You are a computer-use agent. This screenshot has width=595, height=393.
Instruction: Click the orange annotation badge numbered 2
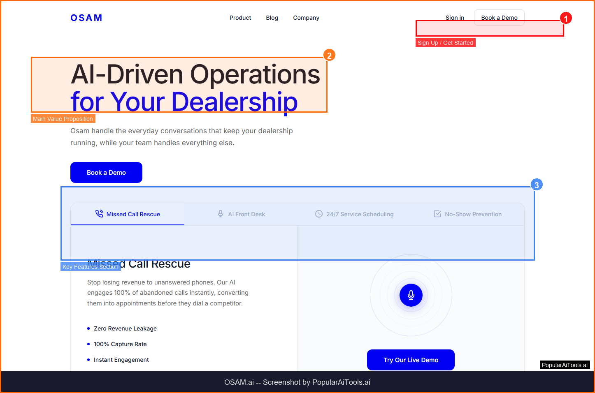329,55
